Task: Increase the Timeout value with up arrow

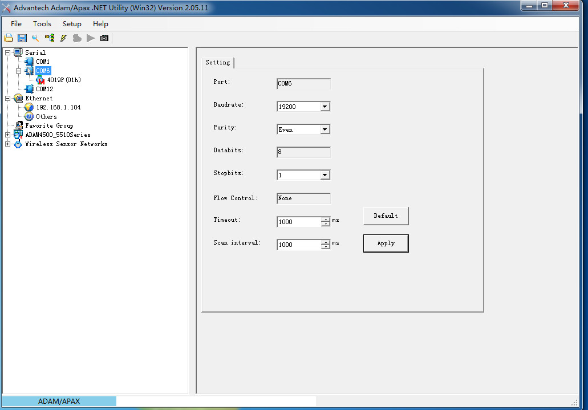Action: [x=325, y=220]
